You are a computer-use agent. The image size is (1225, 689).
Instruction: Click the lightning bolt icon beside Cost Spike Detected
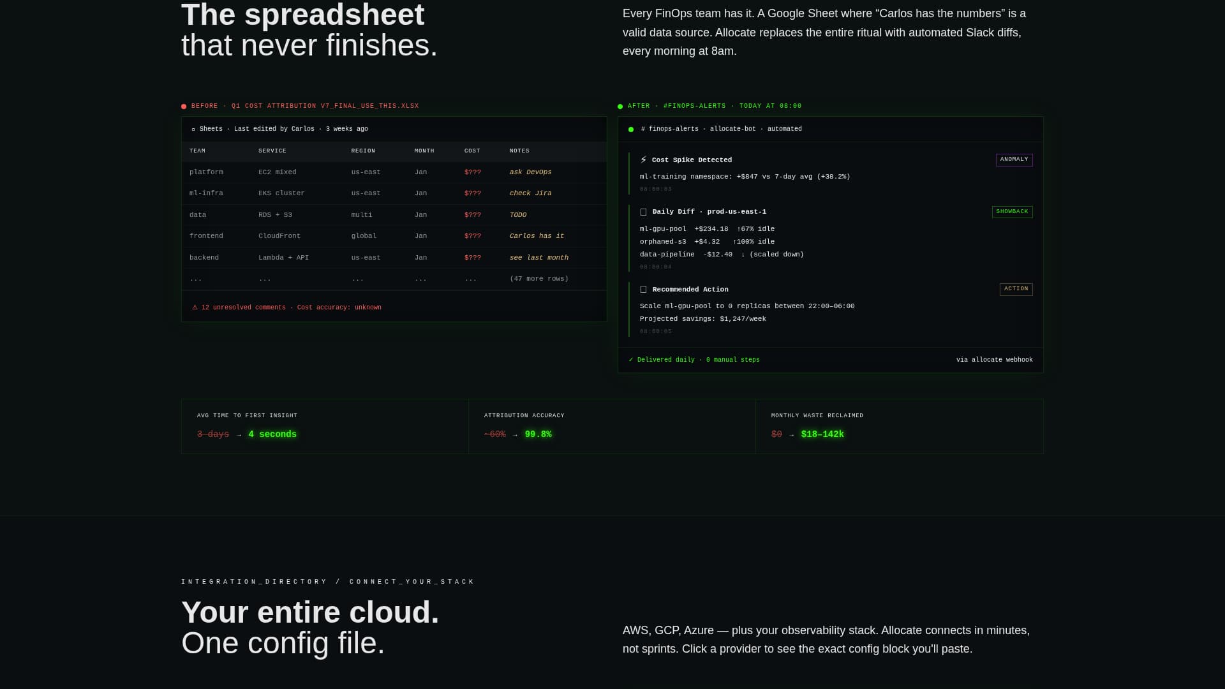[643, 160]
